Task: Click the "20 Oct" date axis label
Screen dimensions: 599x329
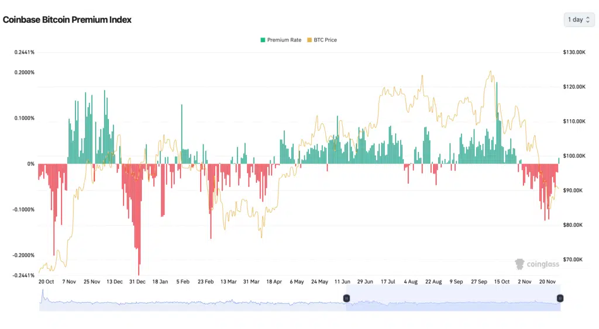Action: click(x=46, y=282)
